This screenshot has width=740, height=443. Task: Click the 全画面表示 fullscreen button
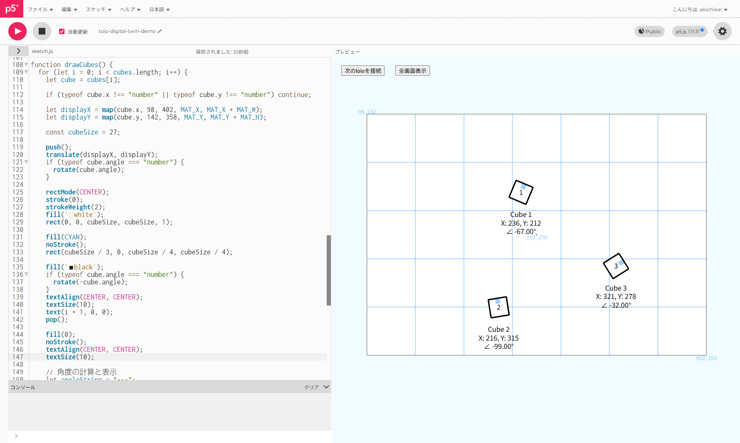(x=412, y=71)
